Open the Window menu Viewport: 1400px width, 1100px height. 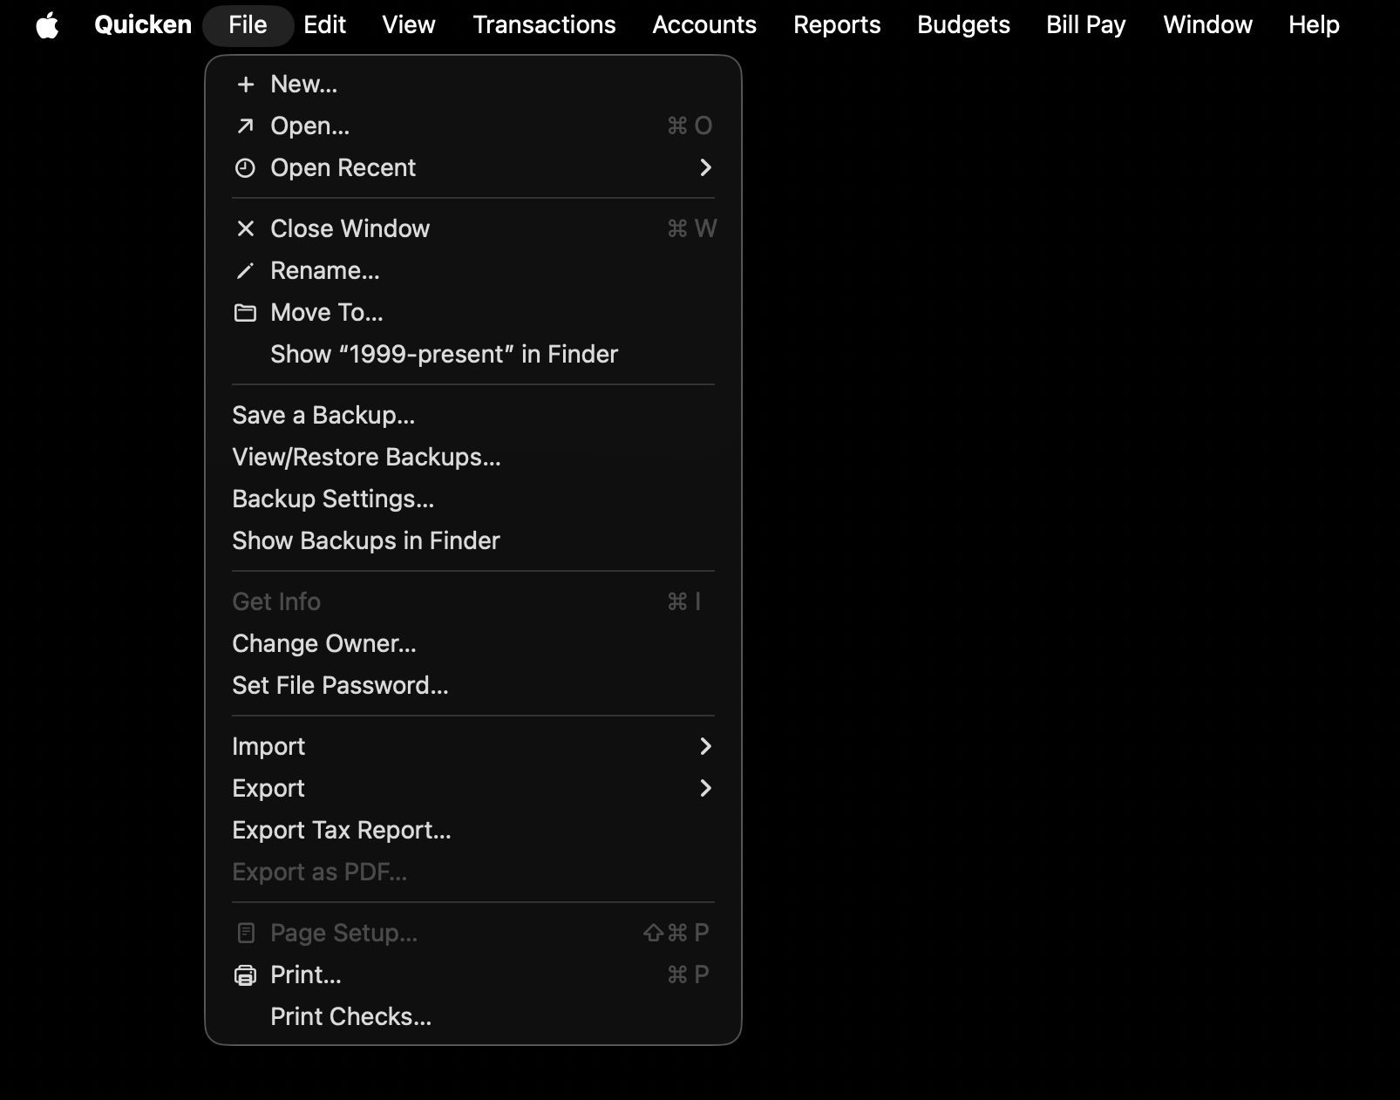click(x=1208, y=25)
